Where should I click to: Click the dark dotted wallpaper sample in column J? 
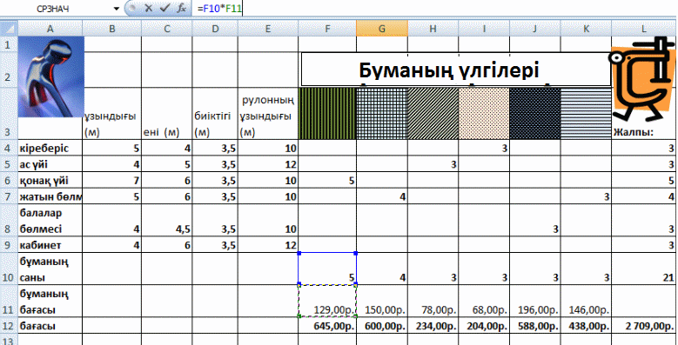pos(535,114)
